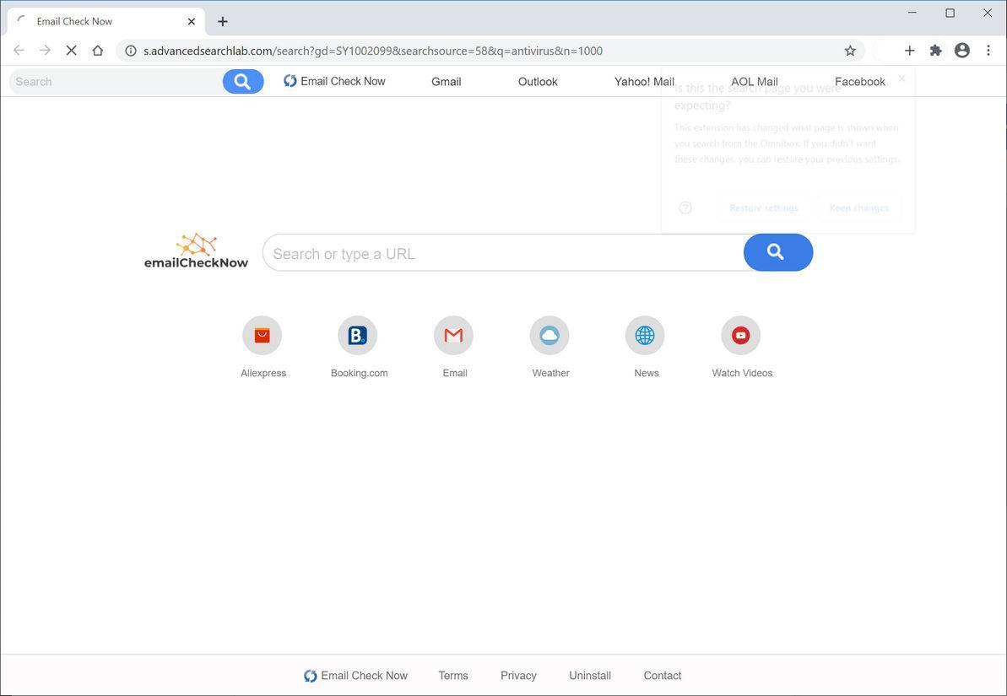1007x696 pixels.
Task: Click the plus icon next to extensions
Action: pyautogui.click(x=909, y=51)
